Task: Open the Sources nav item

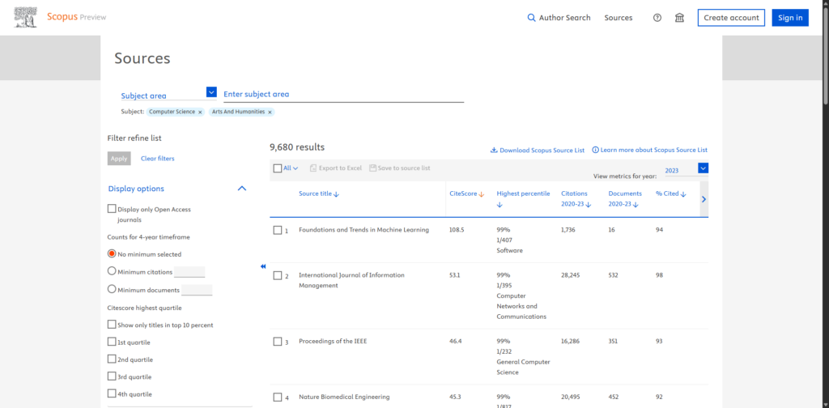Action: 619,18
